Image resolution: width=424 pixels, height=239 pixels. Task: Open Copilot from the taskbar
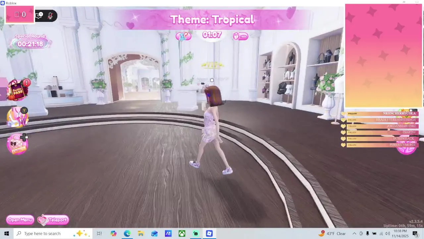click(x=113, y=233)
